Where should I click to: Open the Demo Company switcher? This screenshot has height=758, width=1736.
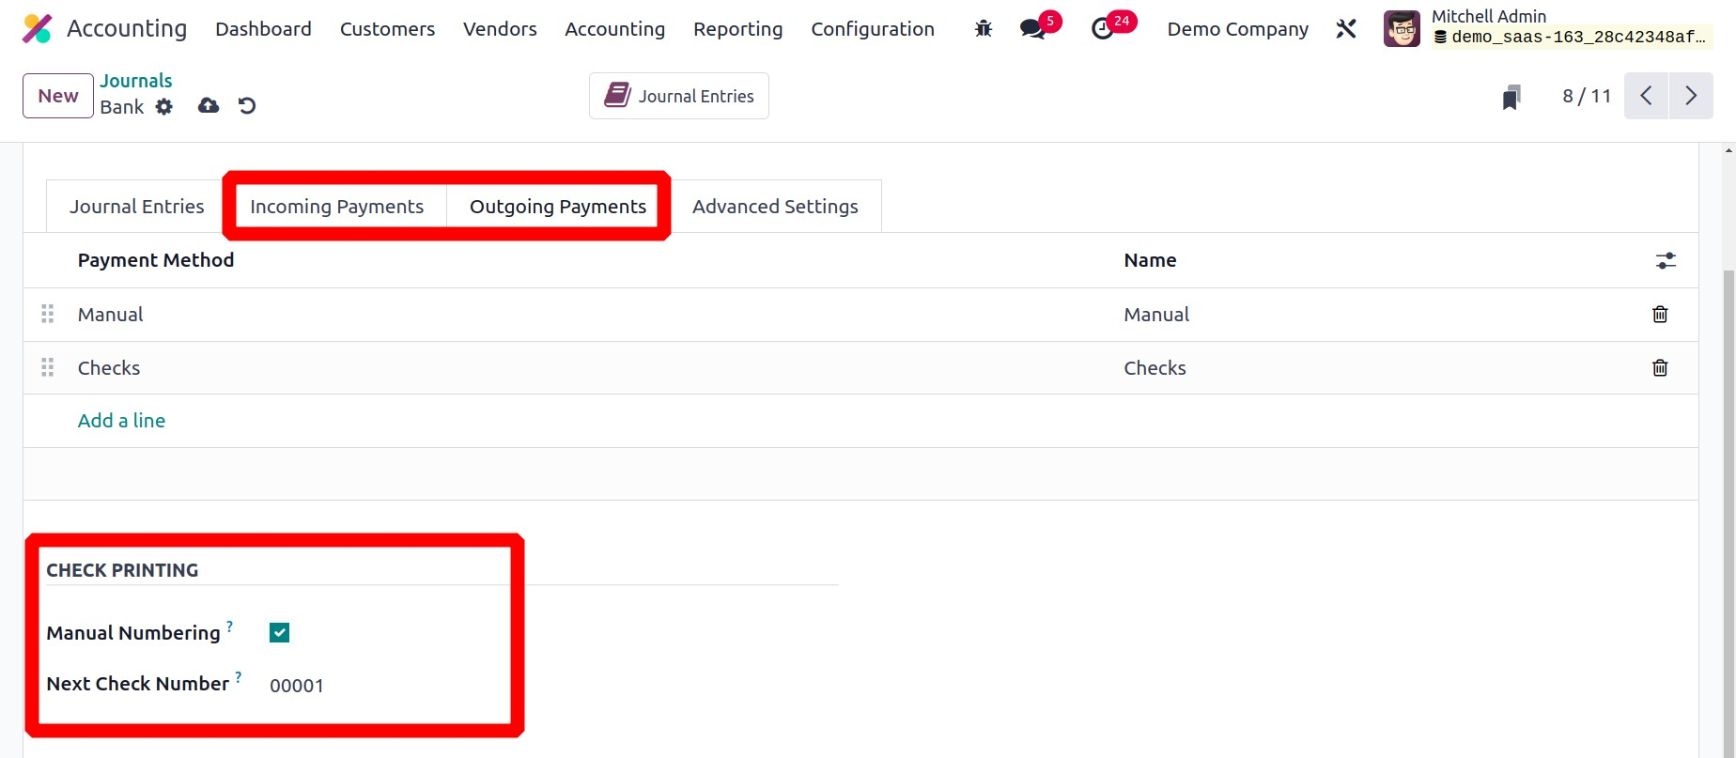coord(1237,29)
